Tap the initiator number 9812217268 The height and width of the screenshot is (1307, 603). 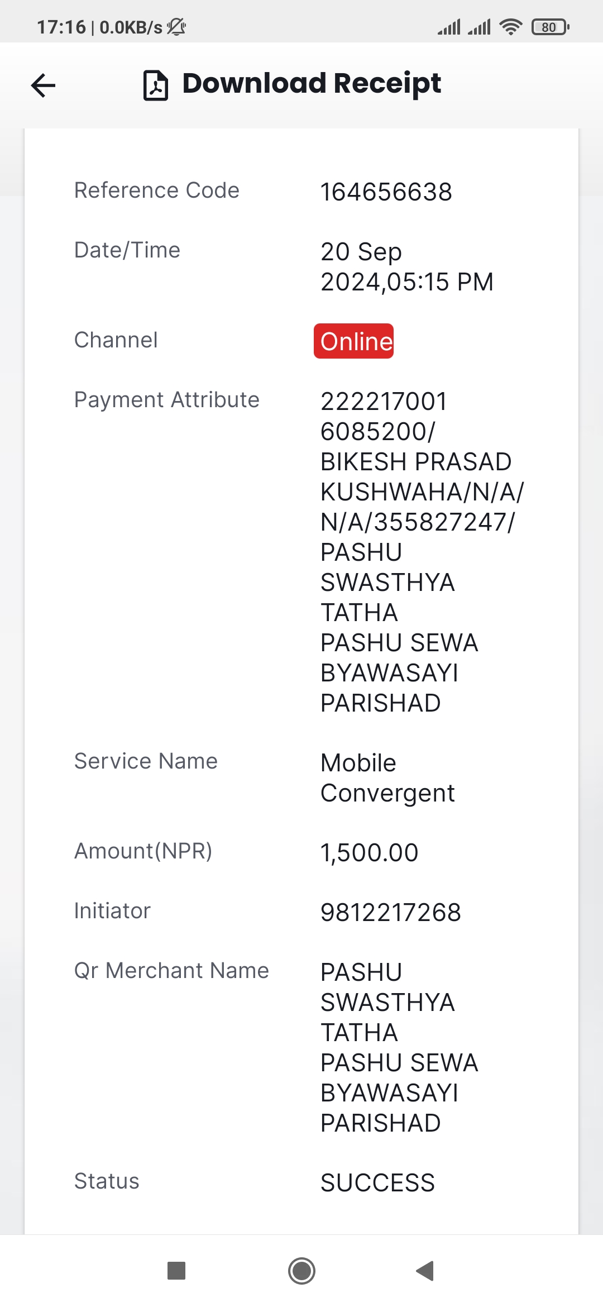click(391, 913)
